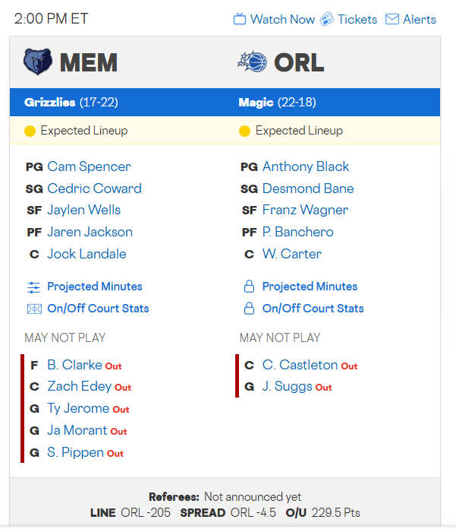Select Jaren Jackson in Grizzlies lineup
Screen dimensions: 456x529
click(90, 232)
